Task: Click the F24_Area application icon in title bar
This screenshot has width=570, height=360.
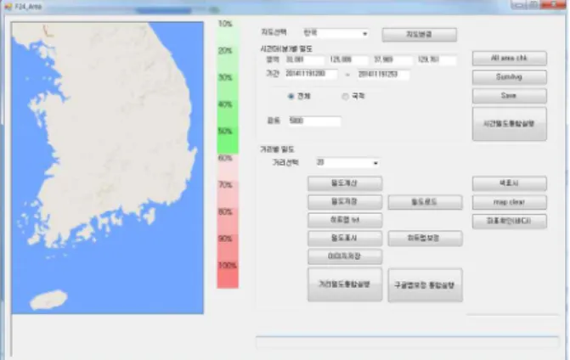Action: [x=8, y=7]
